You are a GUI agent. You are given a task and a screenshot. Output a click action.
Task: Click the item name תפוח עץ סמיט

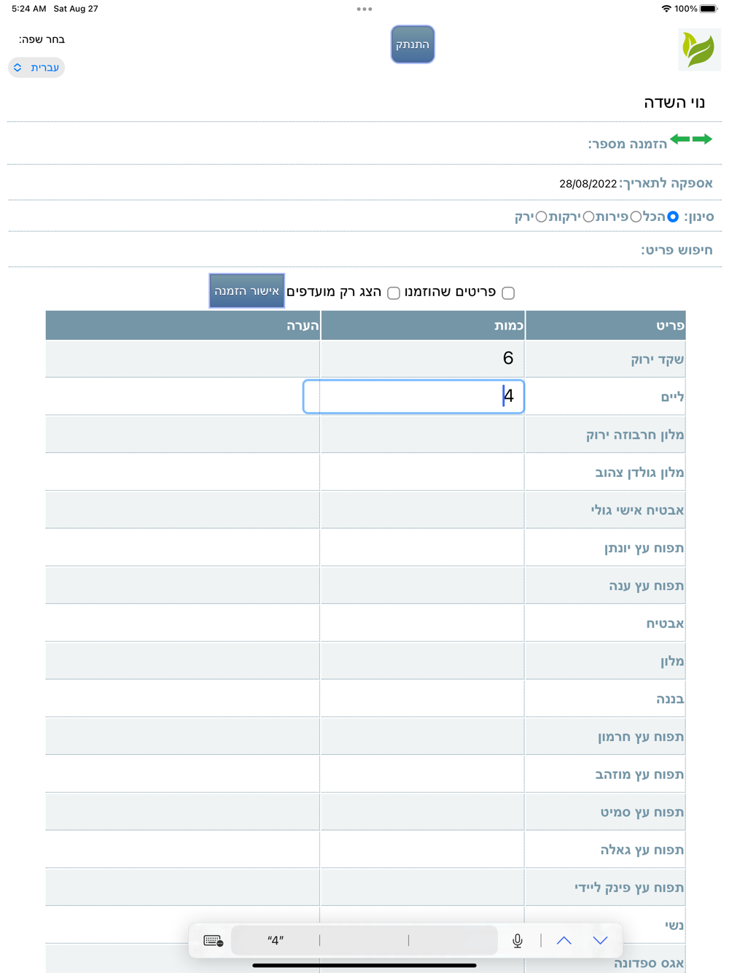642,813
